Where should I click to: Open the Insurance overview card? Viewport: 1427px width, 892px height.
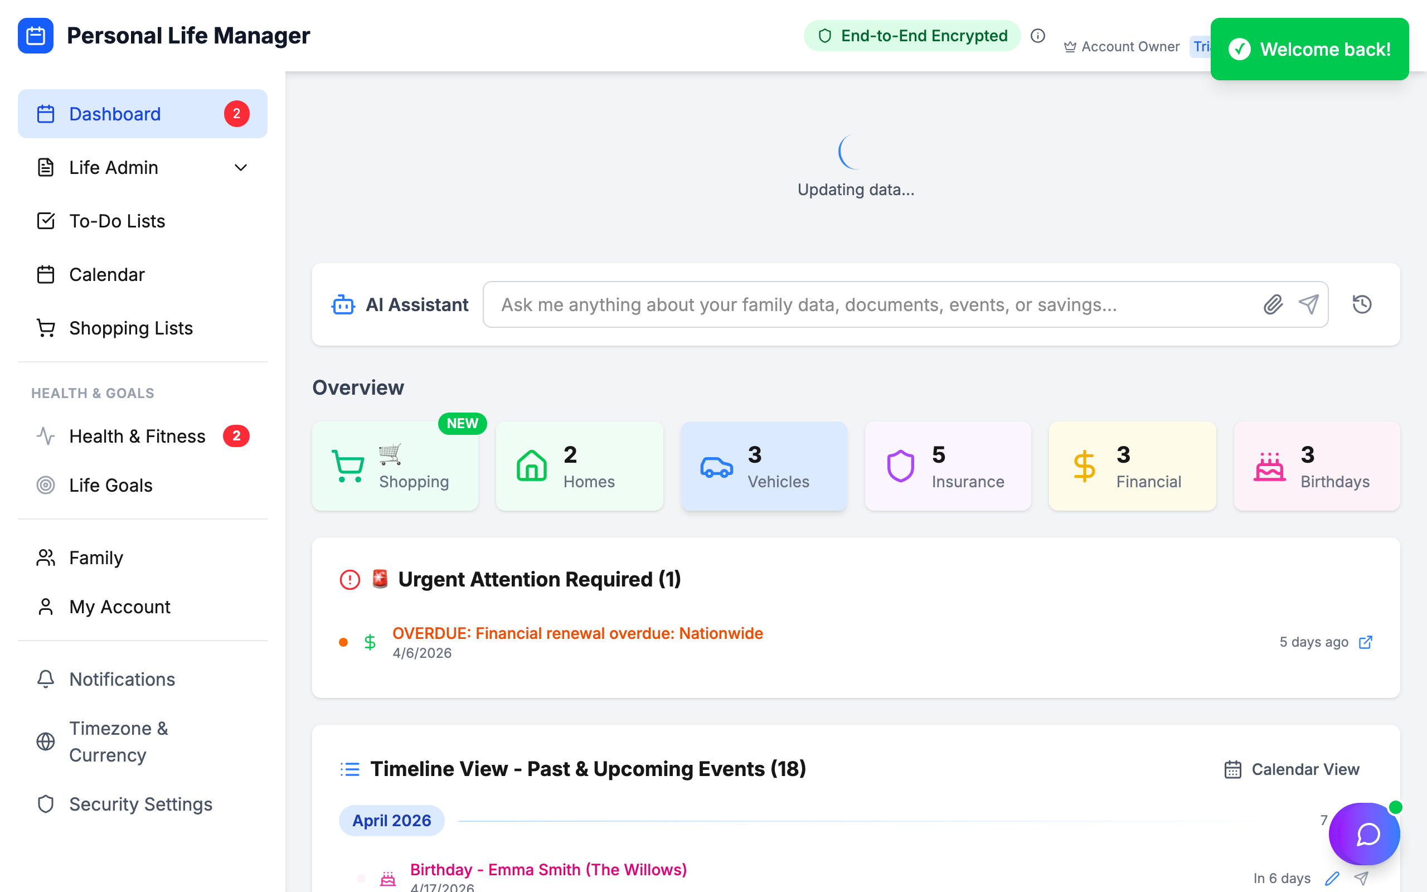[x=948, y=466]
